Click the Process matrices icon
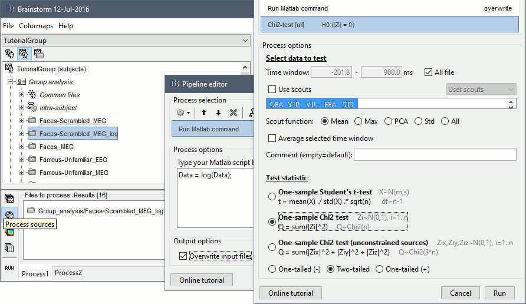The image size is (526, 304). (x=9, y=247)
